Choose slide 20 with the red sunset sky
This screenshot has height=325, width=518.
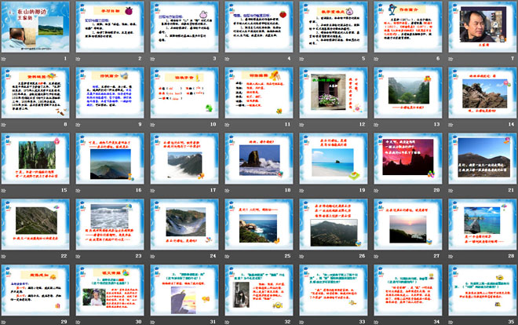pyautogui.click(x=407, y=161)
